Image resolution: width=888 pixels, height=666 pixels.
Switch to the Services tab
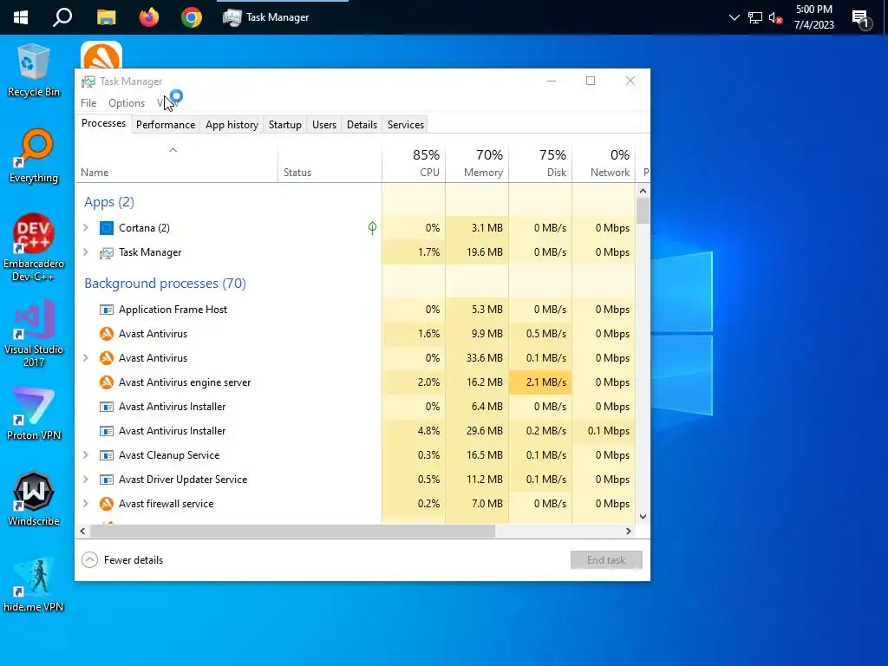[406, 125]
